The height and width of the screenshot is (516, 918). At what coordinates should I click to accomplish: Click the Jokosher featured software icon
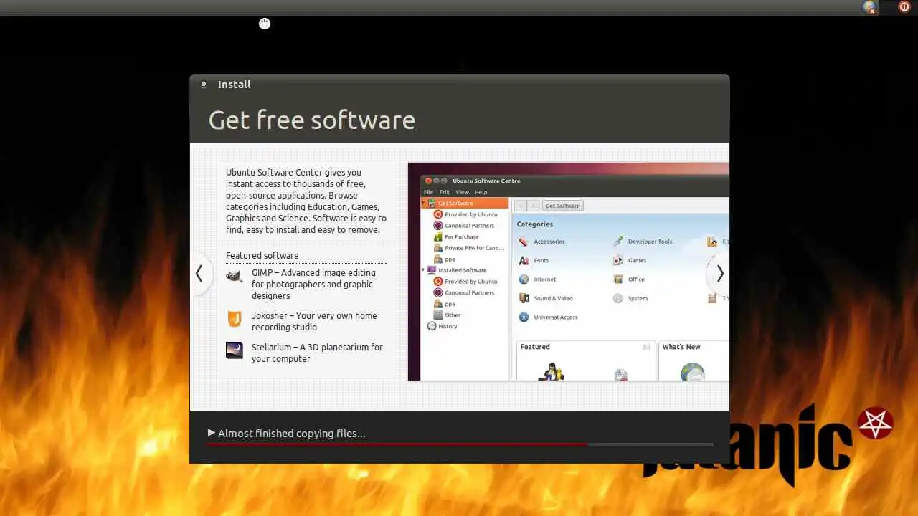[x=234, y=319]
